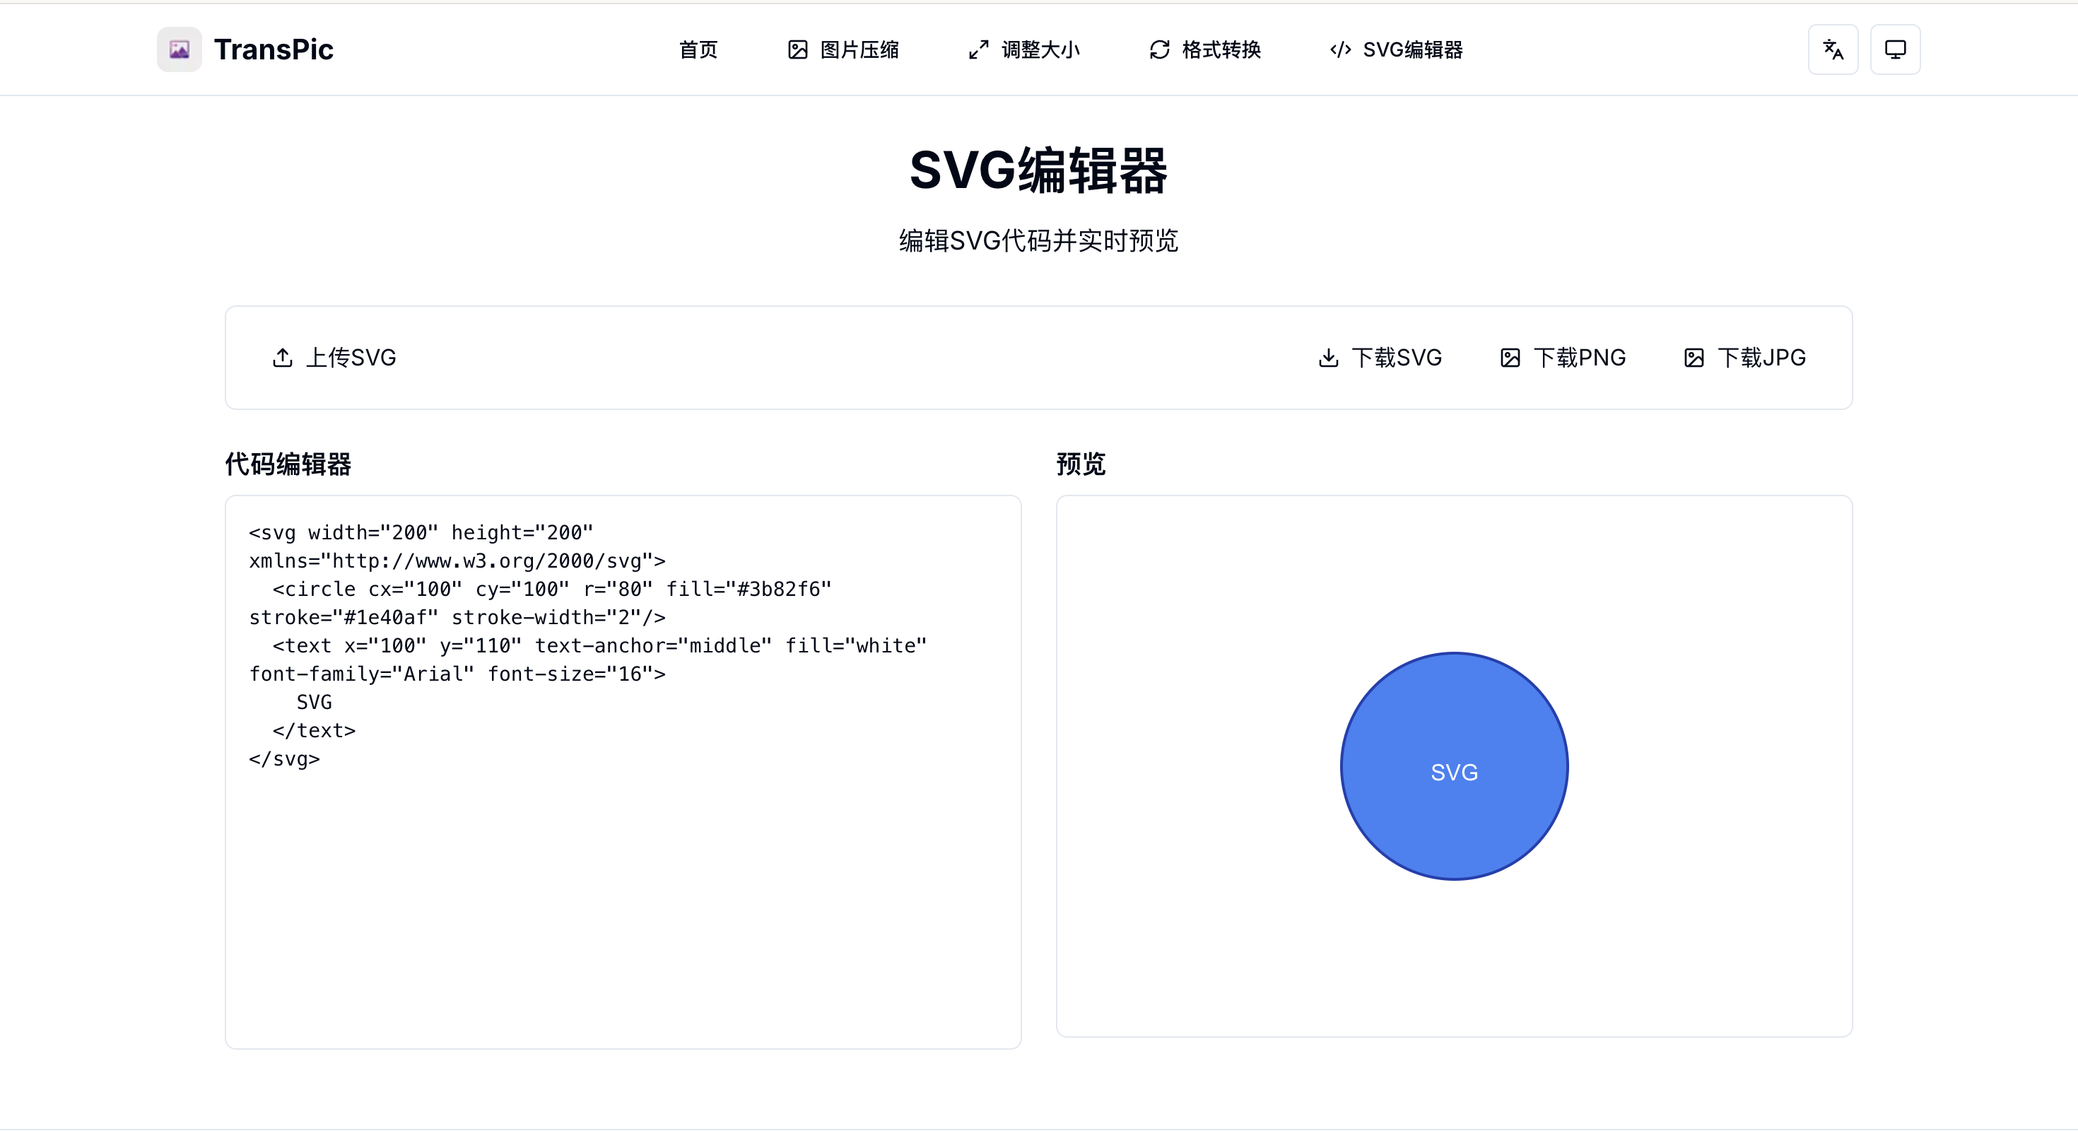Go to the 首页 home menu item
2078x1131 pixels.
coord(698,50)
